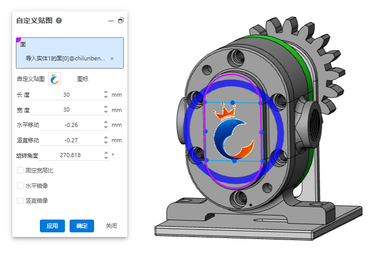This screenshot has height=260, width=379.
Task: Choose the custom decal thumbnail image
Action: pos(54,79)
